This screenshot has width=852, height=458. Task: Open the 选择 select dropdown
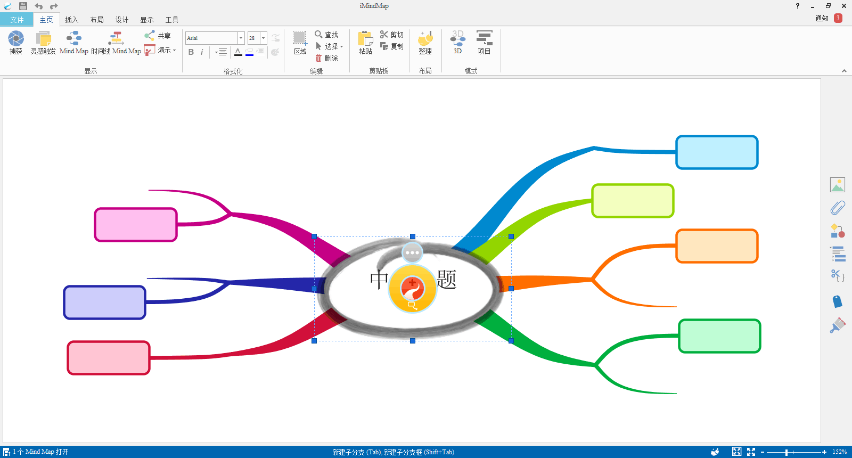pyautogui.click(x=329, y=46)
